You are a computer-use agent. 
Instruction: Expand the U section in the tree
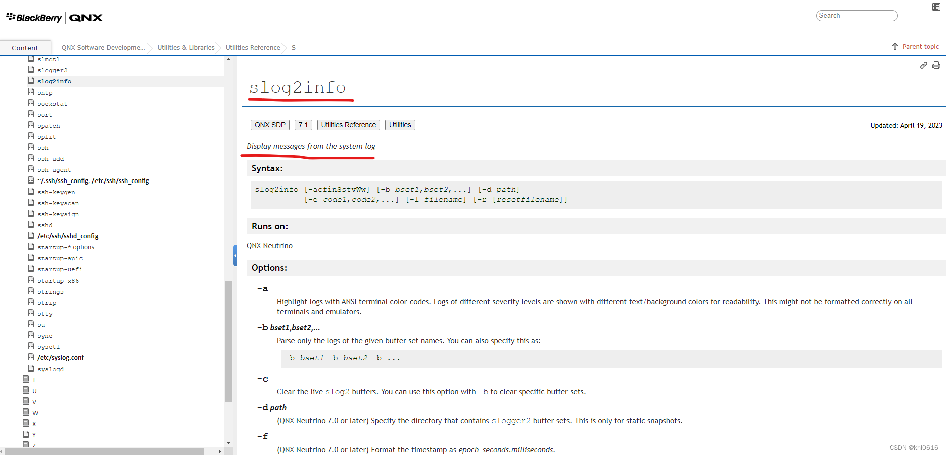(x=26, y=390)
